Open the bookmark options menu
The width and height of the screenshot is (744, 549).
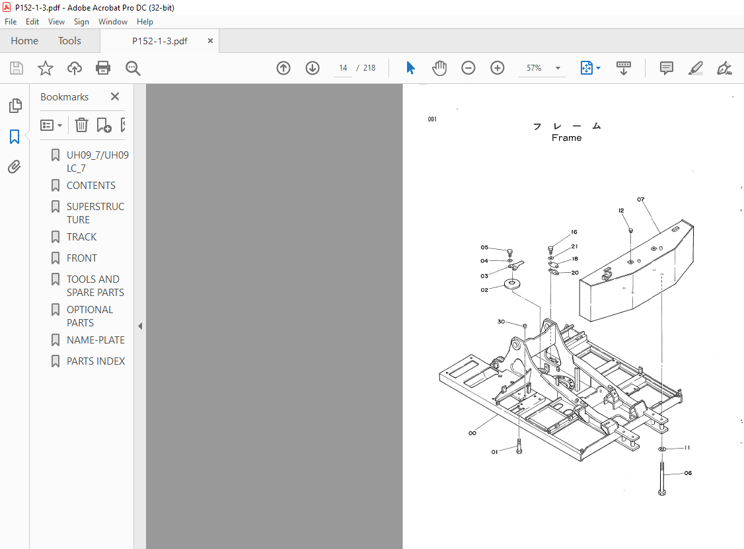(51, 125)
